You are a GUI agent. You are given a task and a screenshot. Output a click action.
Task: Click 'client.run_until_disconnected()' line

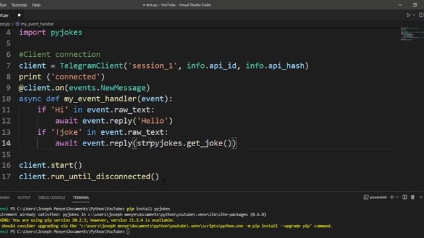click(x=89, y=177)
